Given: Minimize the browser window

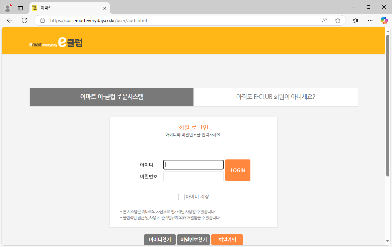Looking at the screenshot, I should 353,7.
